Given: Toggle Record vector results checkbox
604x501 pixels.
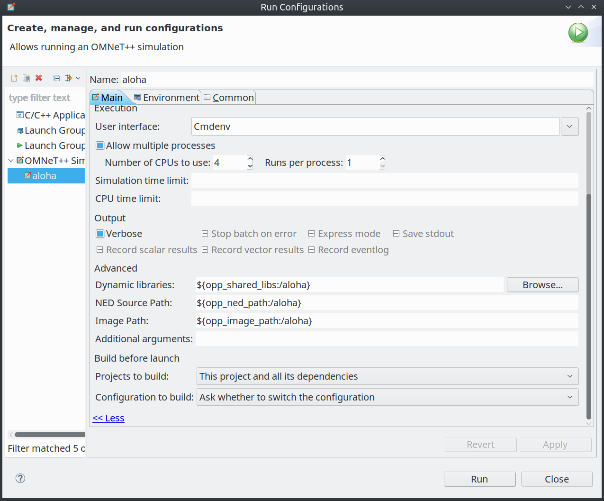Looking at the screenshot, I should [205, 250].
